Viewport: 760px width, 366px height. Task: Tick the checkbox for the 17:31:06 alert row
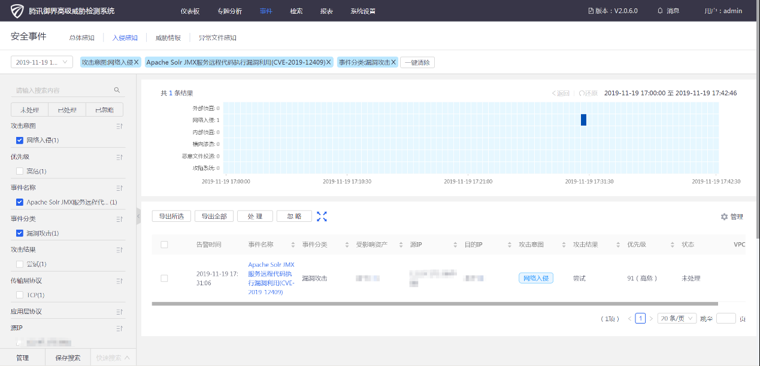pyautogui.click(x=164, y=278)
